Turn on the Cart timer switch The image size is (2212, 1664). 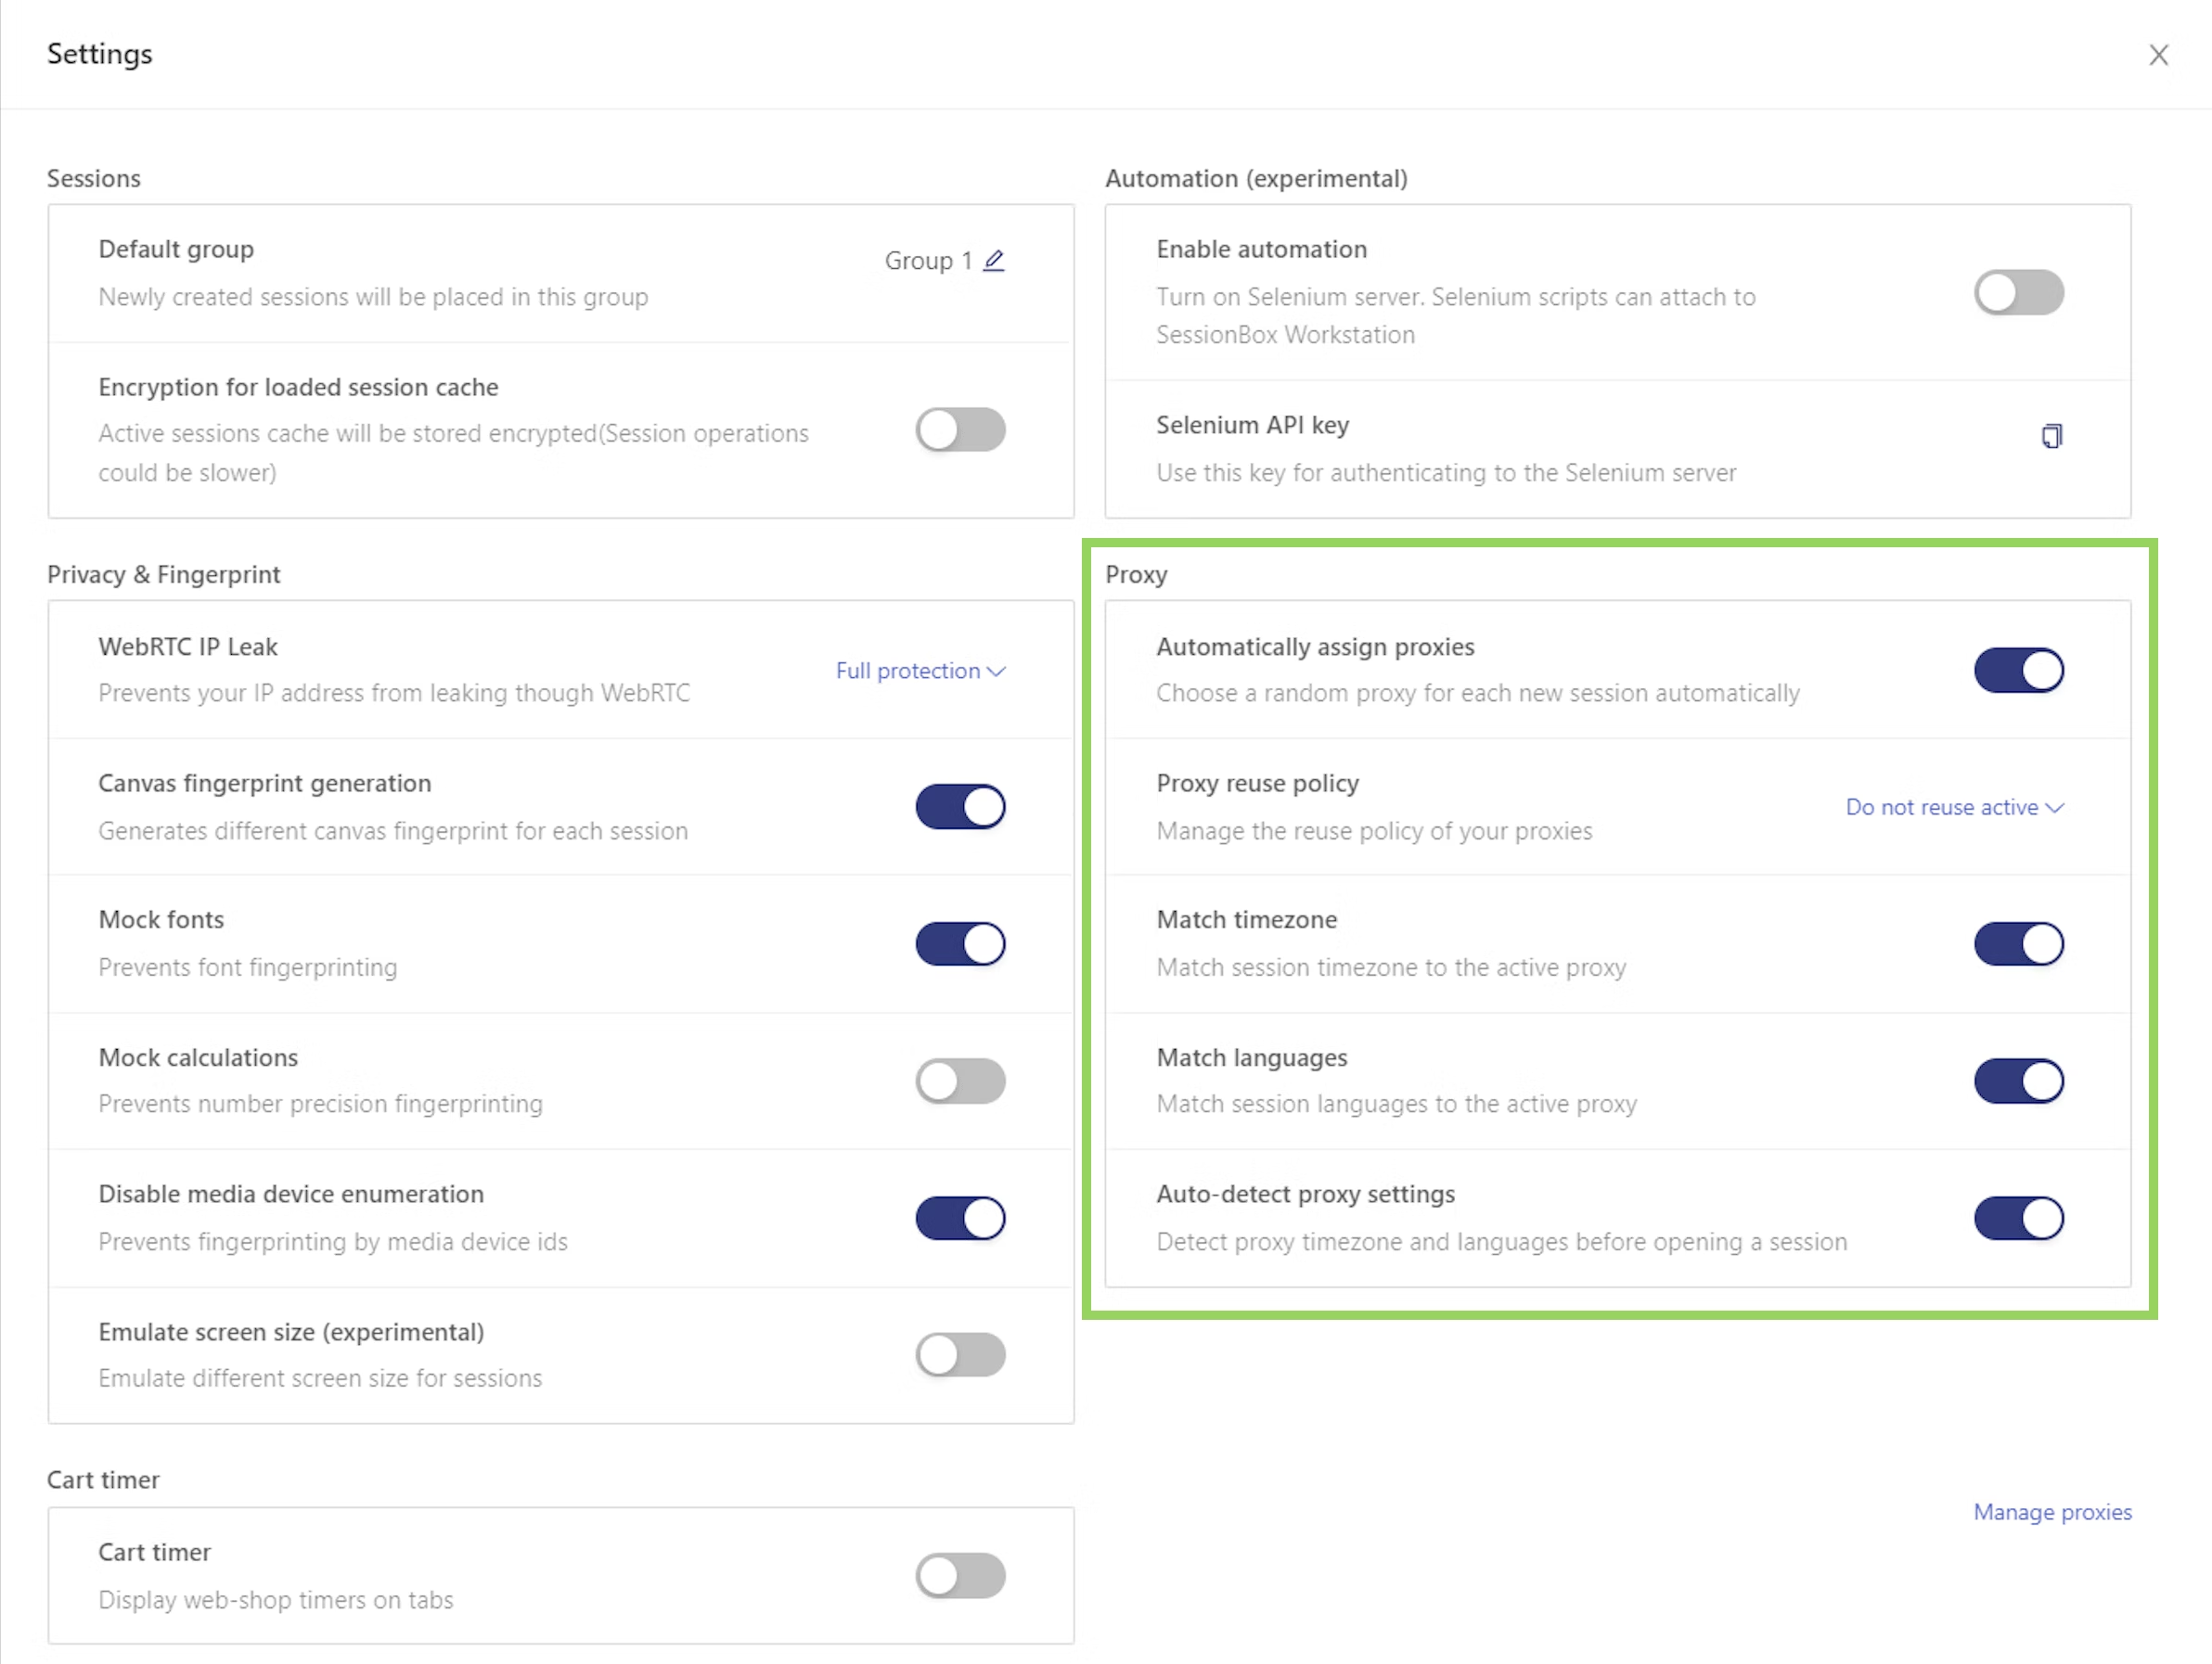[960, 1575]
